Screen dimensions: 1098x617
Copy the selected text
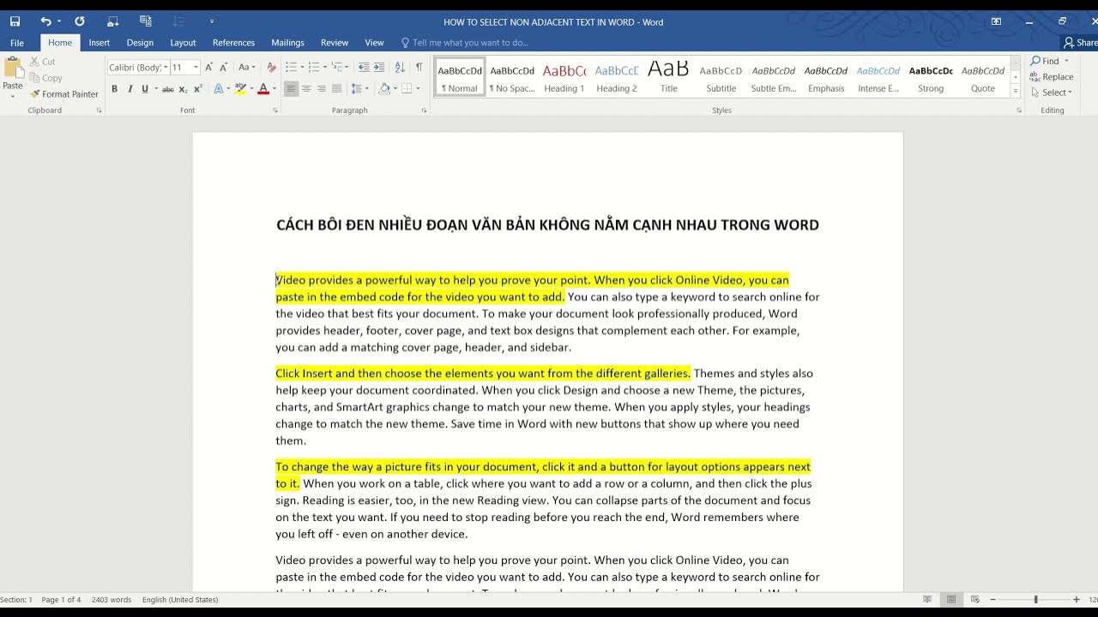pyautogui.click(x=45, y=78)
